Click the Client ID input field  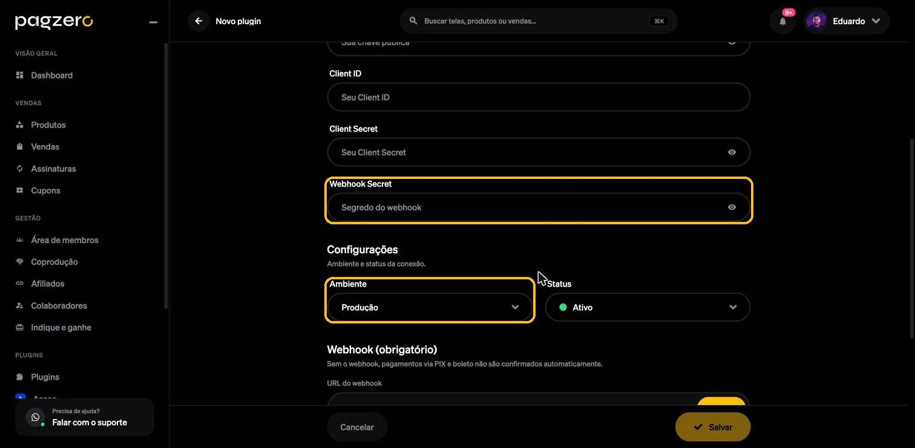point(539,97)
